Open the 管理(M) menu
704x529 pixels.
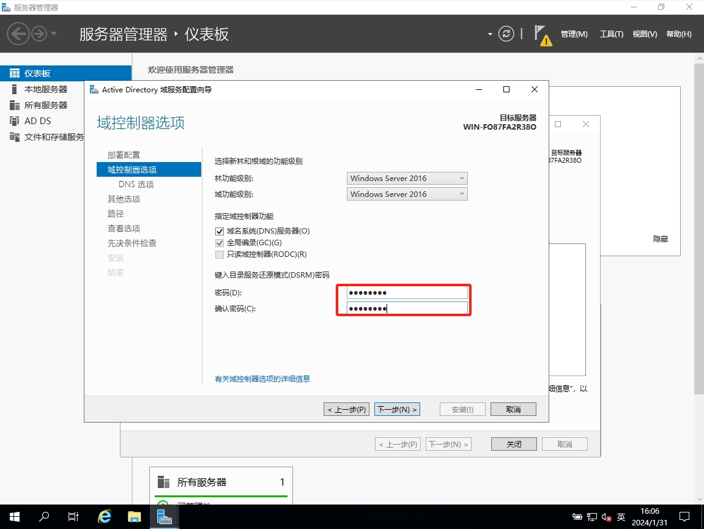pyautogui.click(x=574, y=34)
